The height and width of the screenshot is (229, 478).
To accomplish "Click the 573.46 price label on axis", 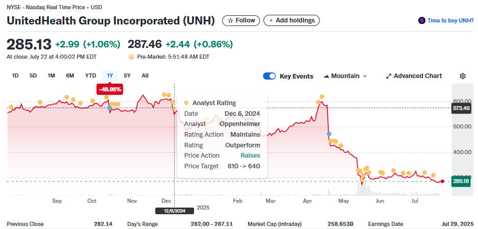I will pos(461,108).
